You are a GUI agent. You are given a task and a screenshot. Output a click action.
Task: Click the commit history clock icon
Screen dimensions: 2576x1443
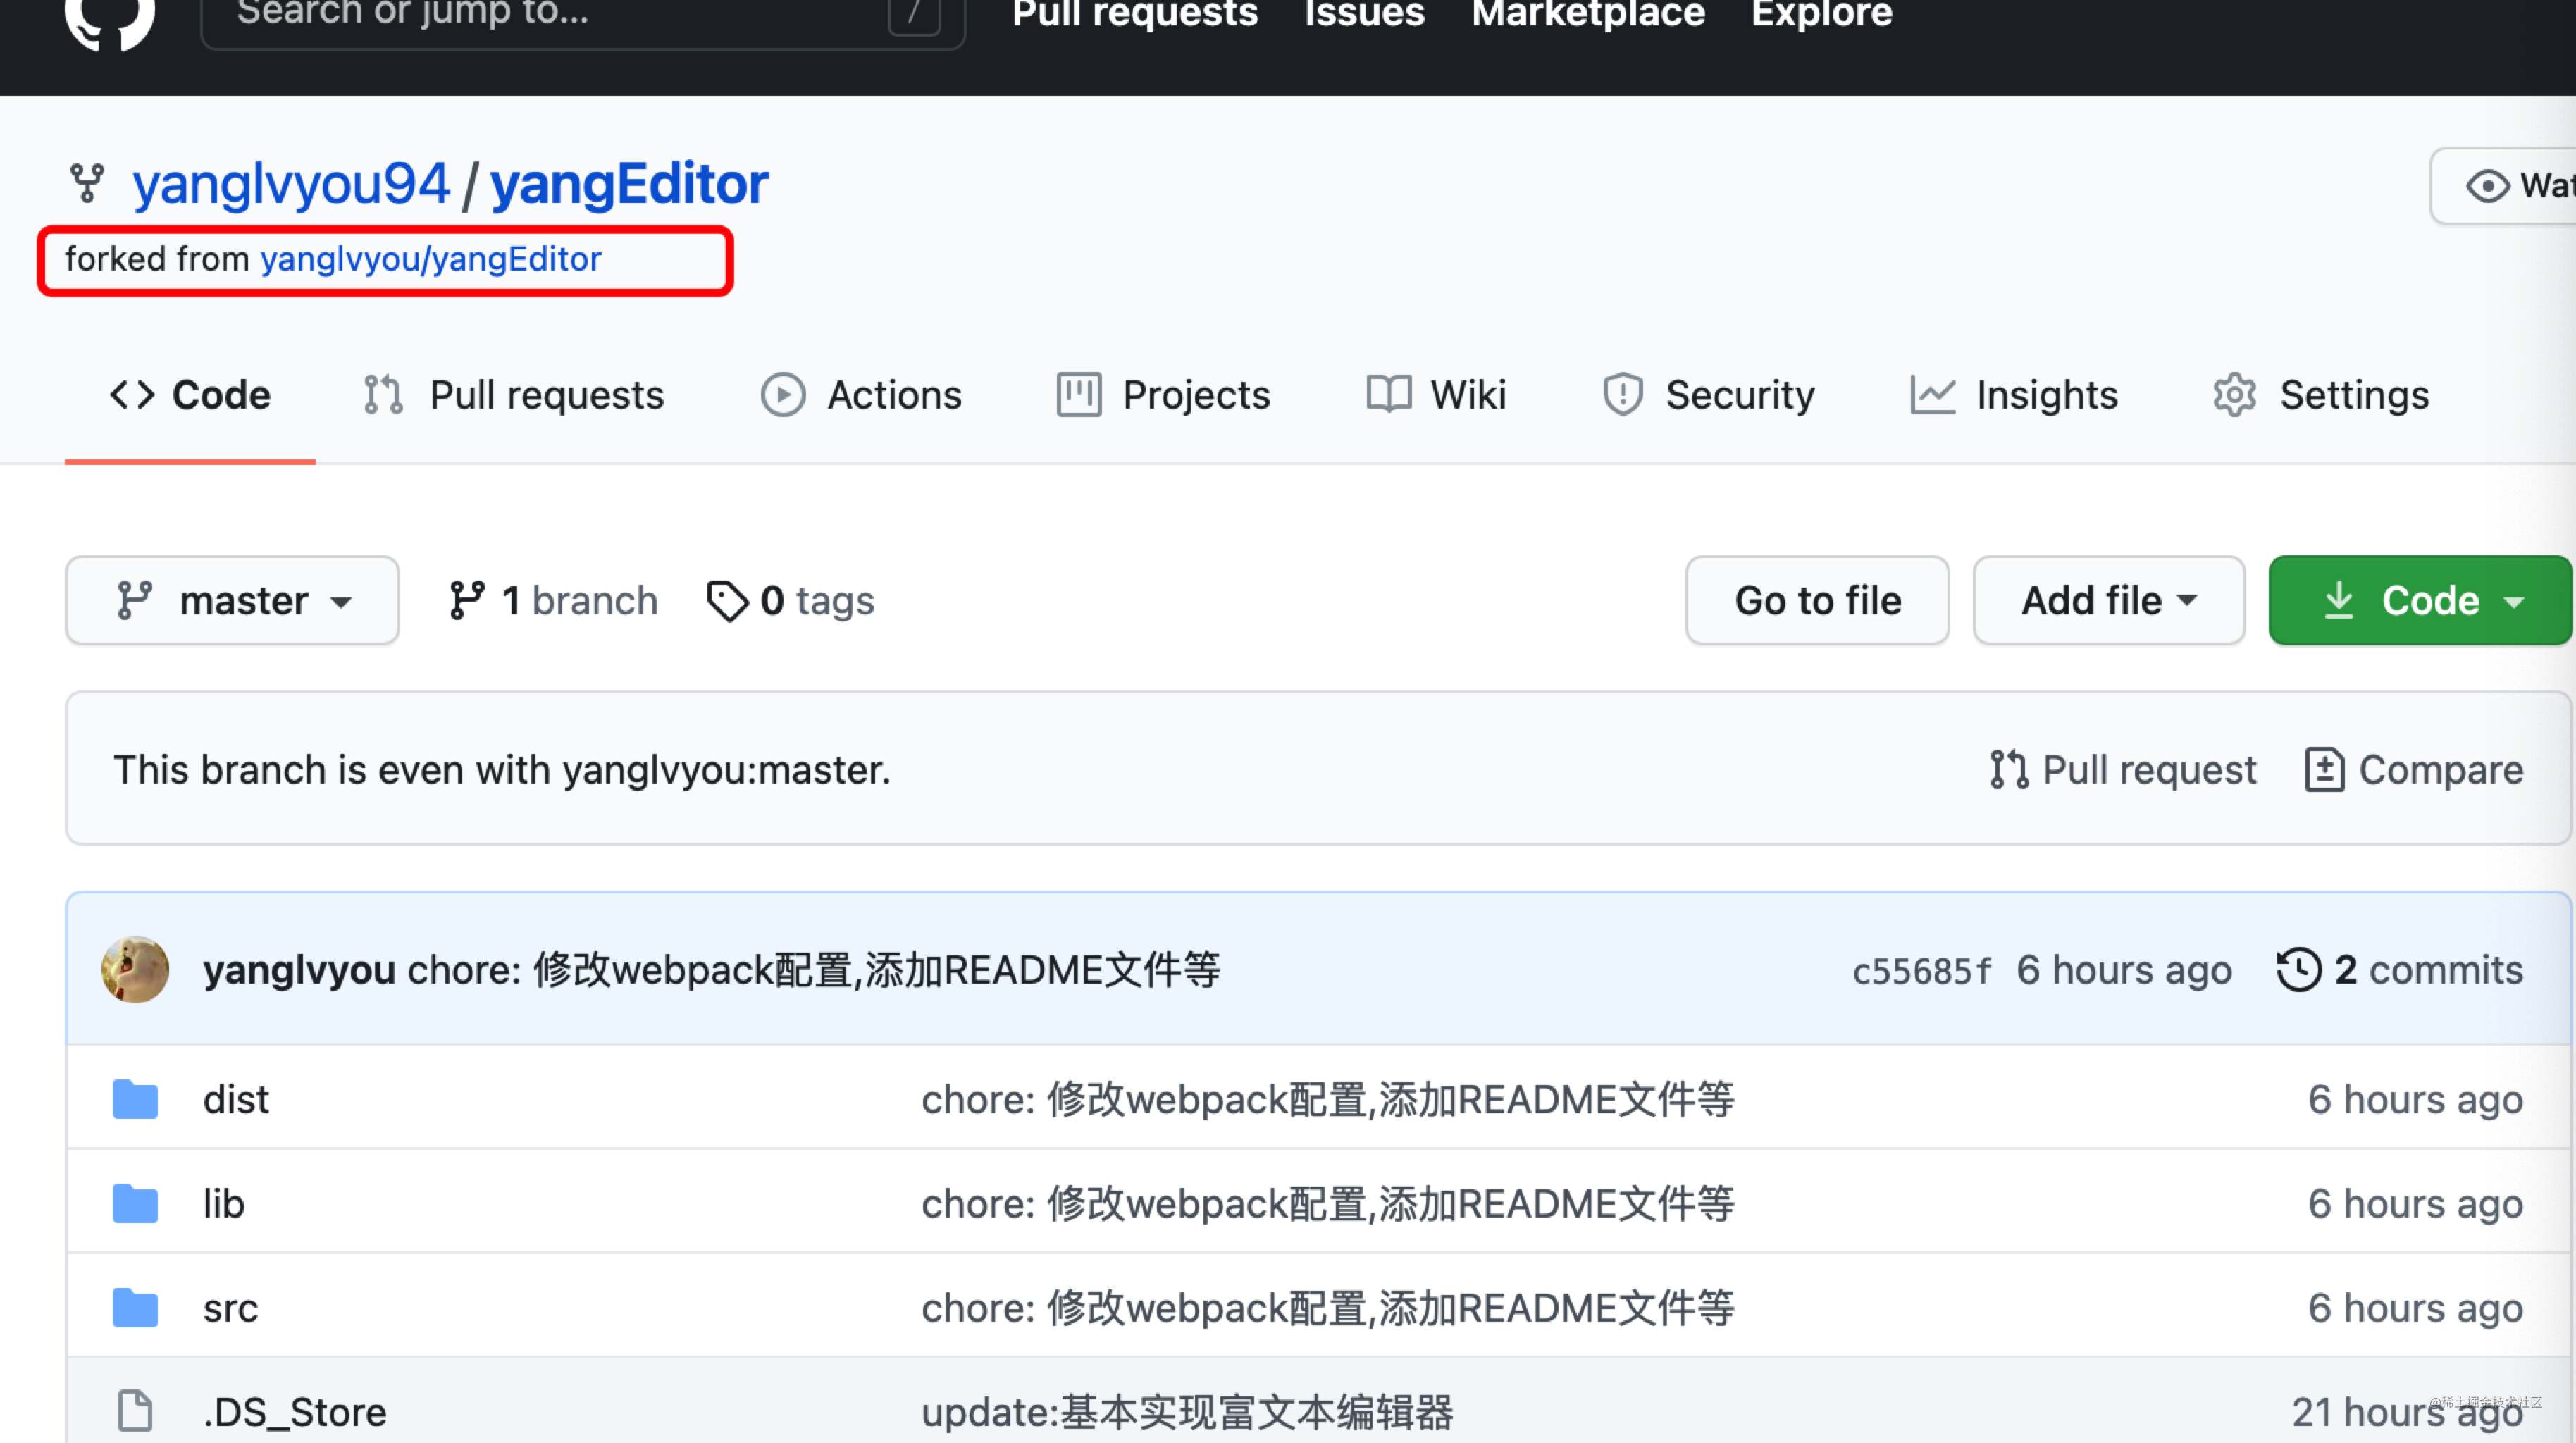(2299, 969)
